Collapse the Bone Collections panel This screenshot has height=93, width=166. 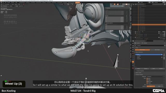[139, 52]
